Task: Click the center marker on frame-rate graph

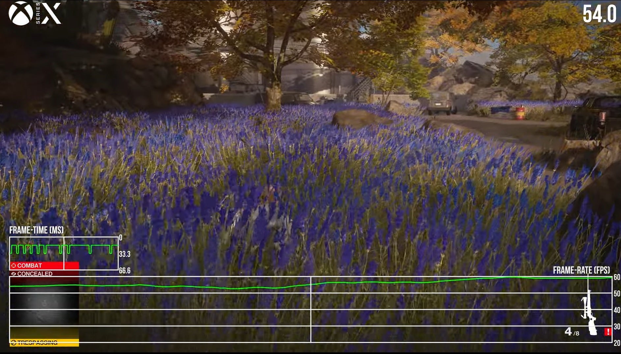Action: coord(311,309)
